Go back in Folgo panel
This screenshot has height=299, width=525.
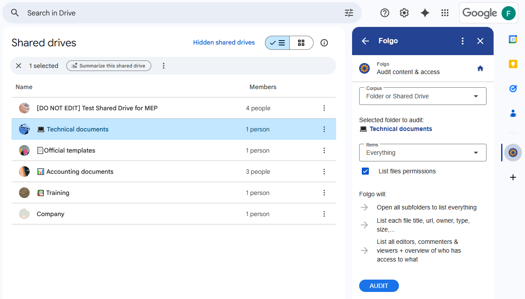[365, 41]
